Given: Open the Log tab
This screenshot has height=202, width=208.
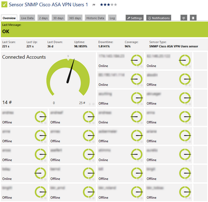Looking at the screenshot, I should (x=112, y=18).
